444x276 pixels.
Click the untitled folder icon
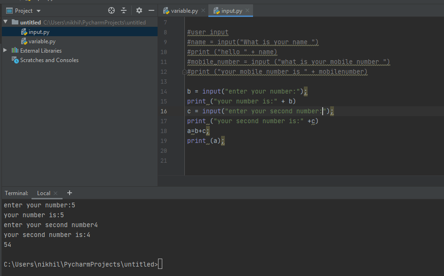(15, 22)
